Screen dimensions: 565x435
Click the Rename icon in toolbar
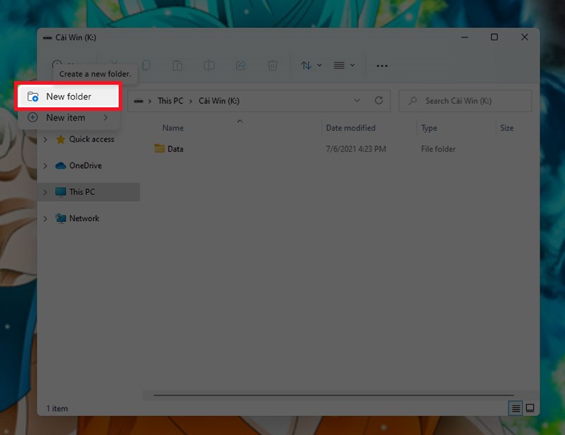(x=209, y=66)
